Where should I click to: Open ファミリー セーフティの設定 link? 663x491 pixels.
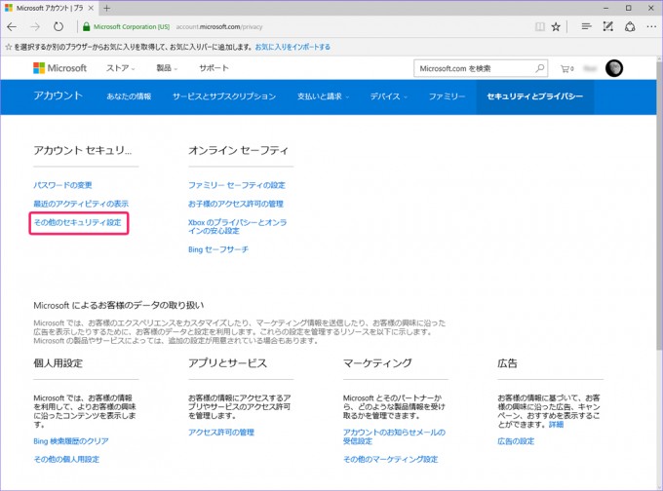pyautogui.click(x=237, y=185)
